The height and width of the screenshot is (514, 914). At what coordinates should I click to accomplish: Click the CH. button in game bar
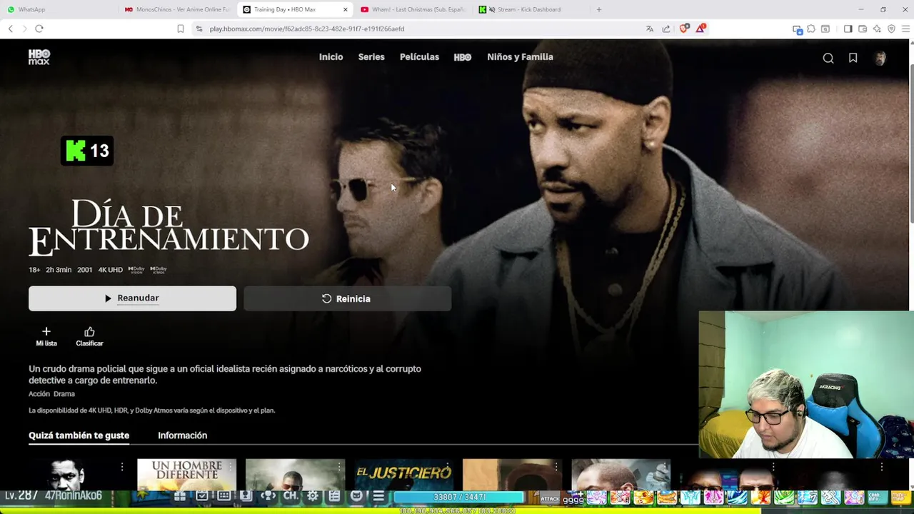pyautogui.click(x=291, y=496)
